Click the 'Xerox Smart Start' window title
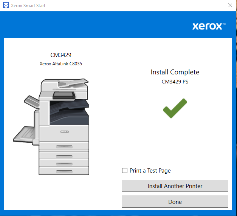The height and width of the screenshot is (216, 237). click(x=28, y=6)
